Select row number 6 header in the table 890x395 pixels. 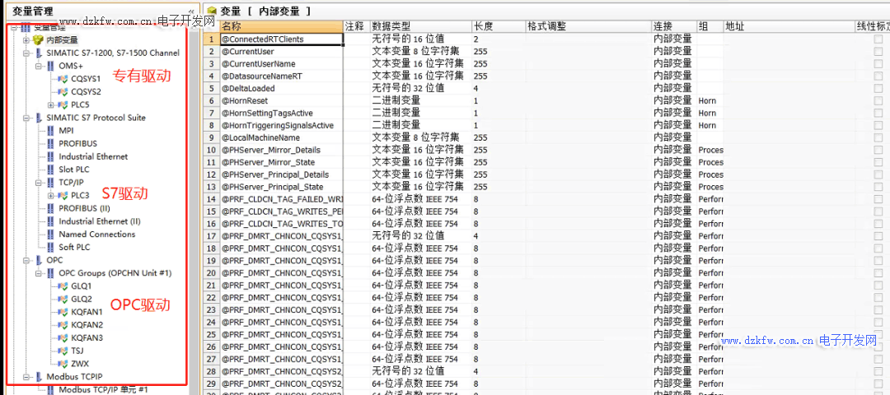click(x=211, y=100)
